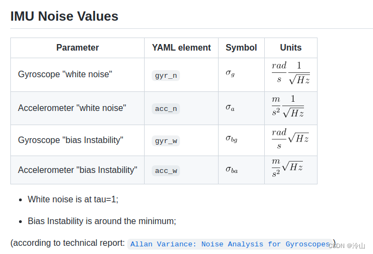Click the Accelerometer "bias Instability" cell
Image resolution: width=373 pixels, height=254 pixels.
77,170
